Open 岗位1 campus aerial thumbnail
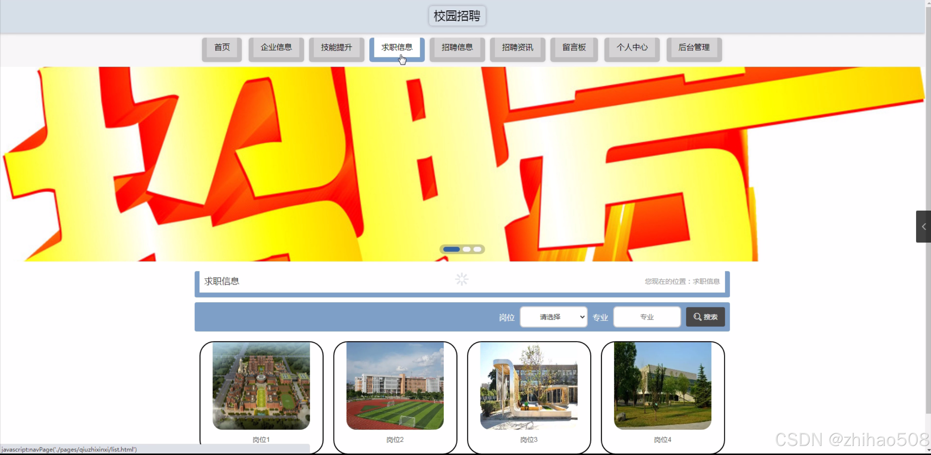 click(261, 386)
